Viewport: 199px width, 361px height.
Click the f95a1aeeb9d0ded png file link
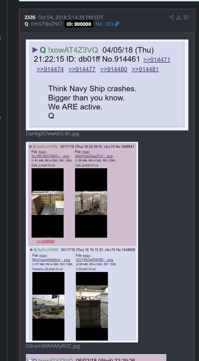[51, 260]
